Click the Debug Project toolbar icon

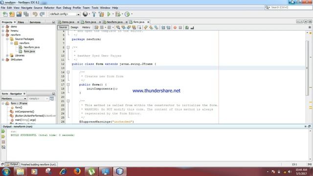[118, 14]
